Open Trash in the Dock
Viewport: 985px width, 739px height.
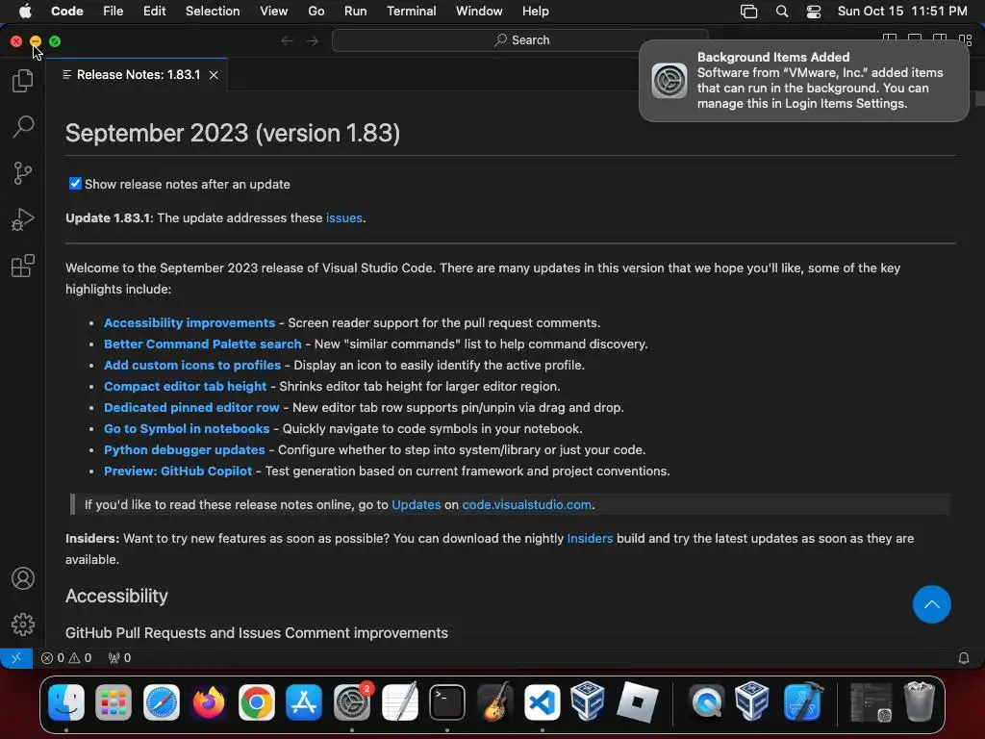(x=919, y=701)
